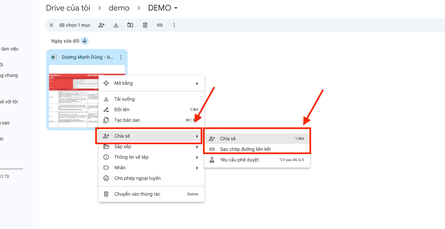Clear the selection with the X icon
This screenshot has width=445, height=229.
point(51,25)
